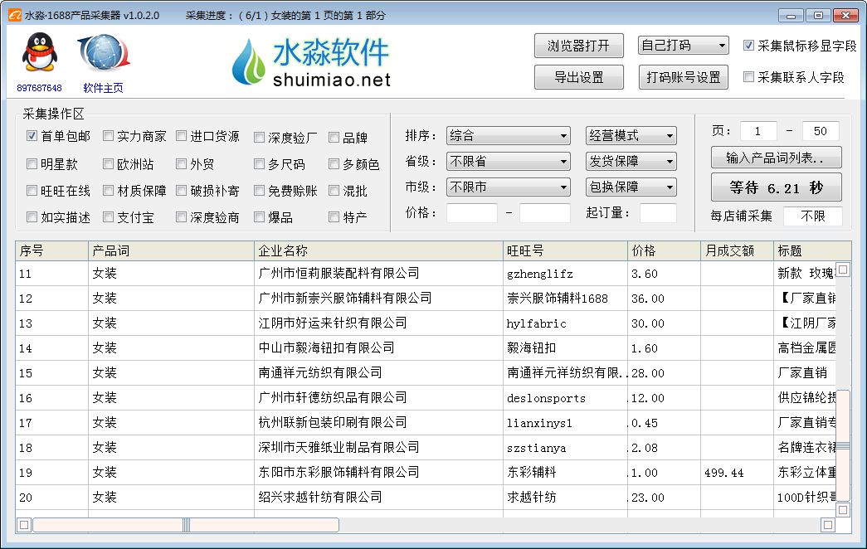Click the 水淼软件 shuimiao.net logo
The image size is (867, 549).
click(311, 62)
